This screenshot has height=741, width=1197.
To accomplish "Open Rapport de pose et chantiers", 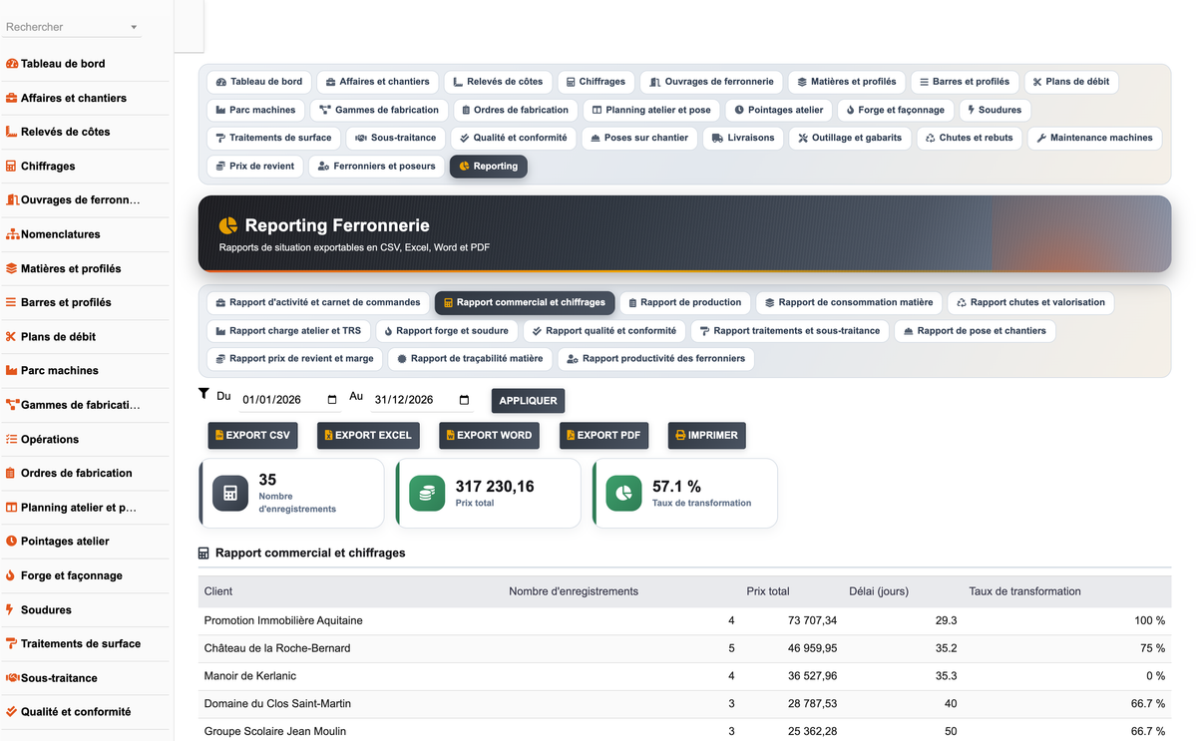I will tap(975, 330).
